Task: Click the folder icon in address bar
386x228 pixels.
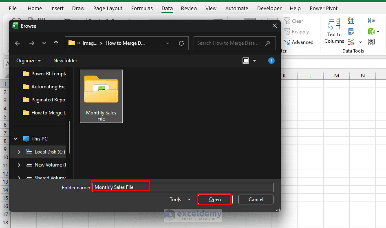Action: pyautogui.click(x=72, y=43)
